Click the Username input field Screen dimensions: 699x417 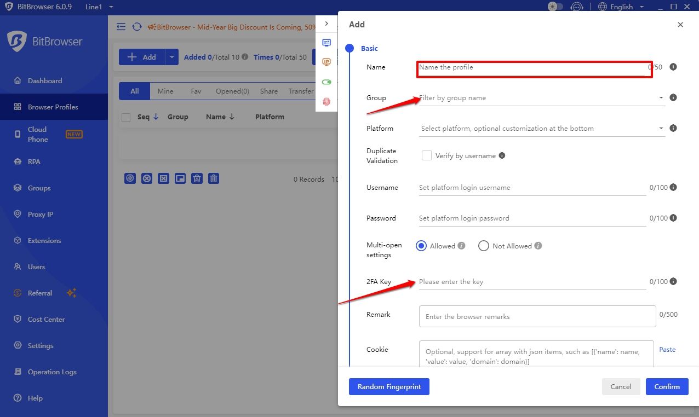(532, 188)
